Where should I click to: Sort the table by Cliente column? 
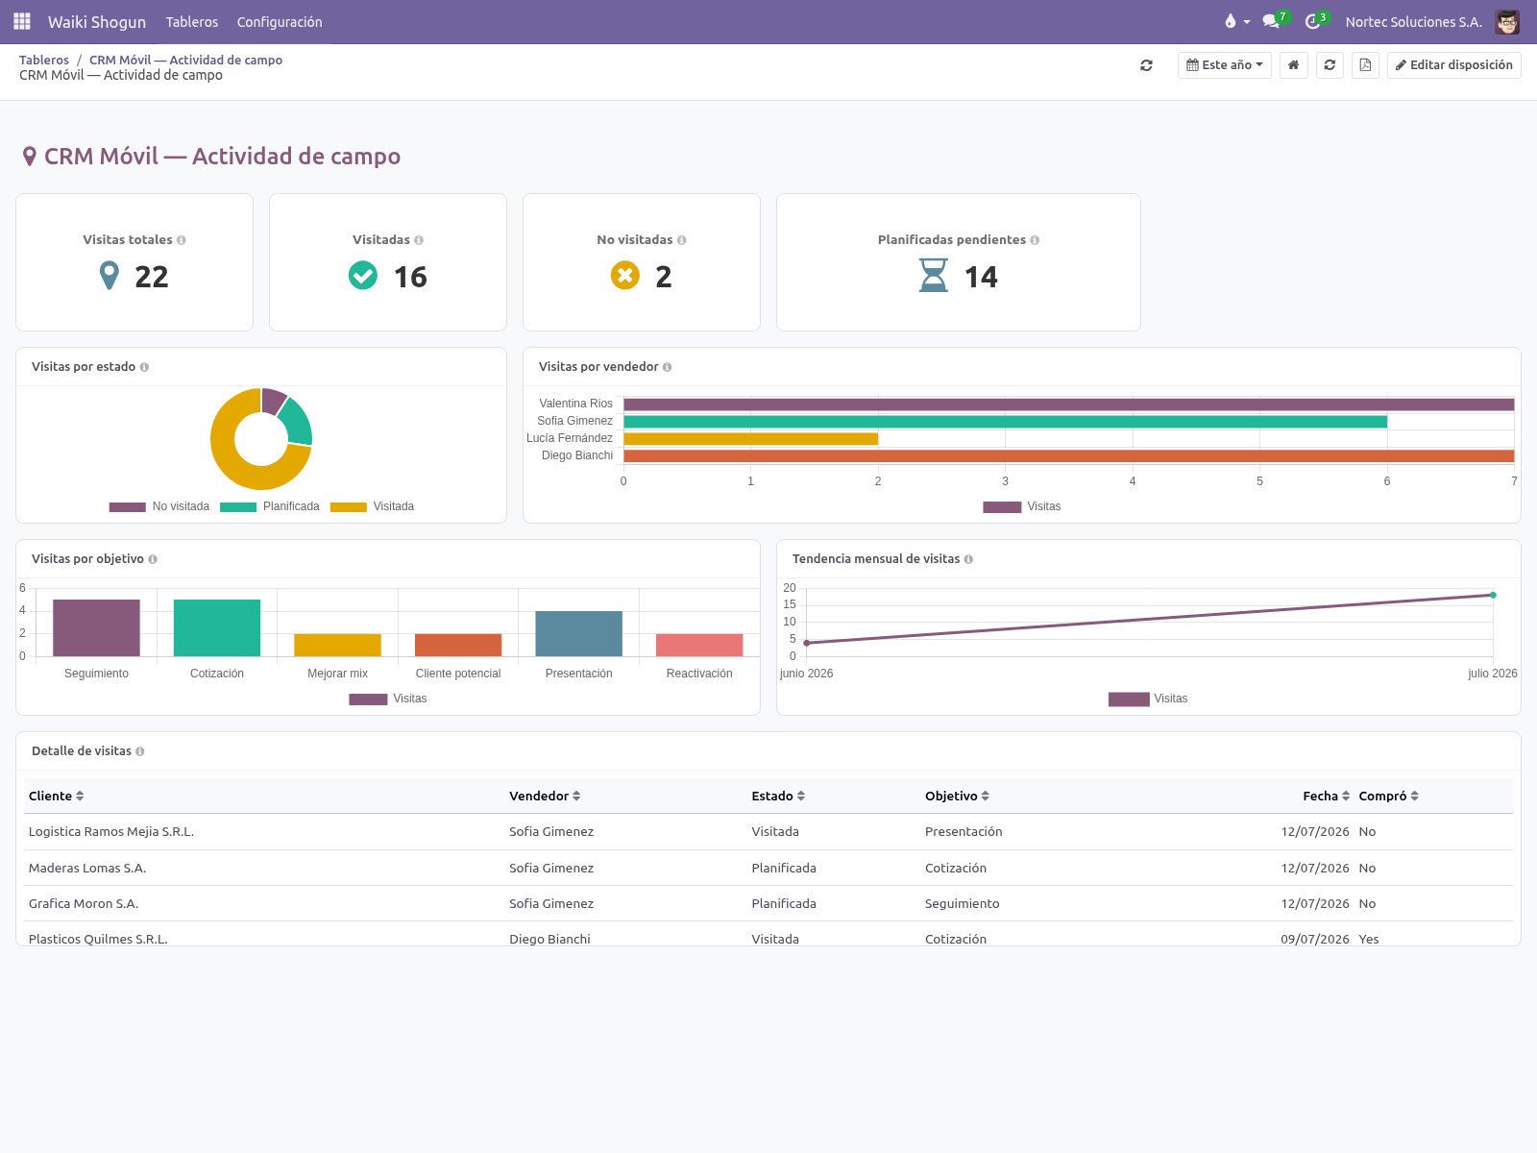(57, 796)
